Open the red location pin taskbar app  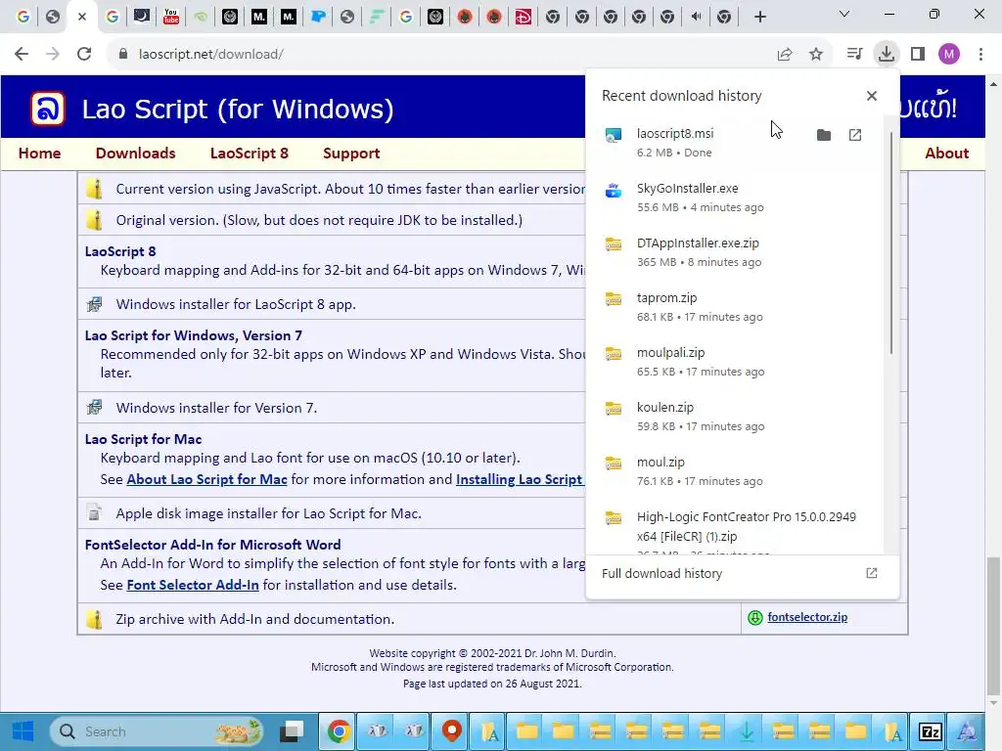click(x=452, y=731)
